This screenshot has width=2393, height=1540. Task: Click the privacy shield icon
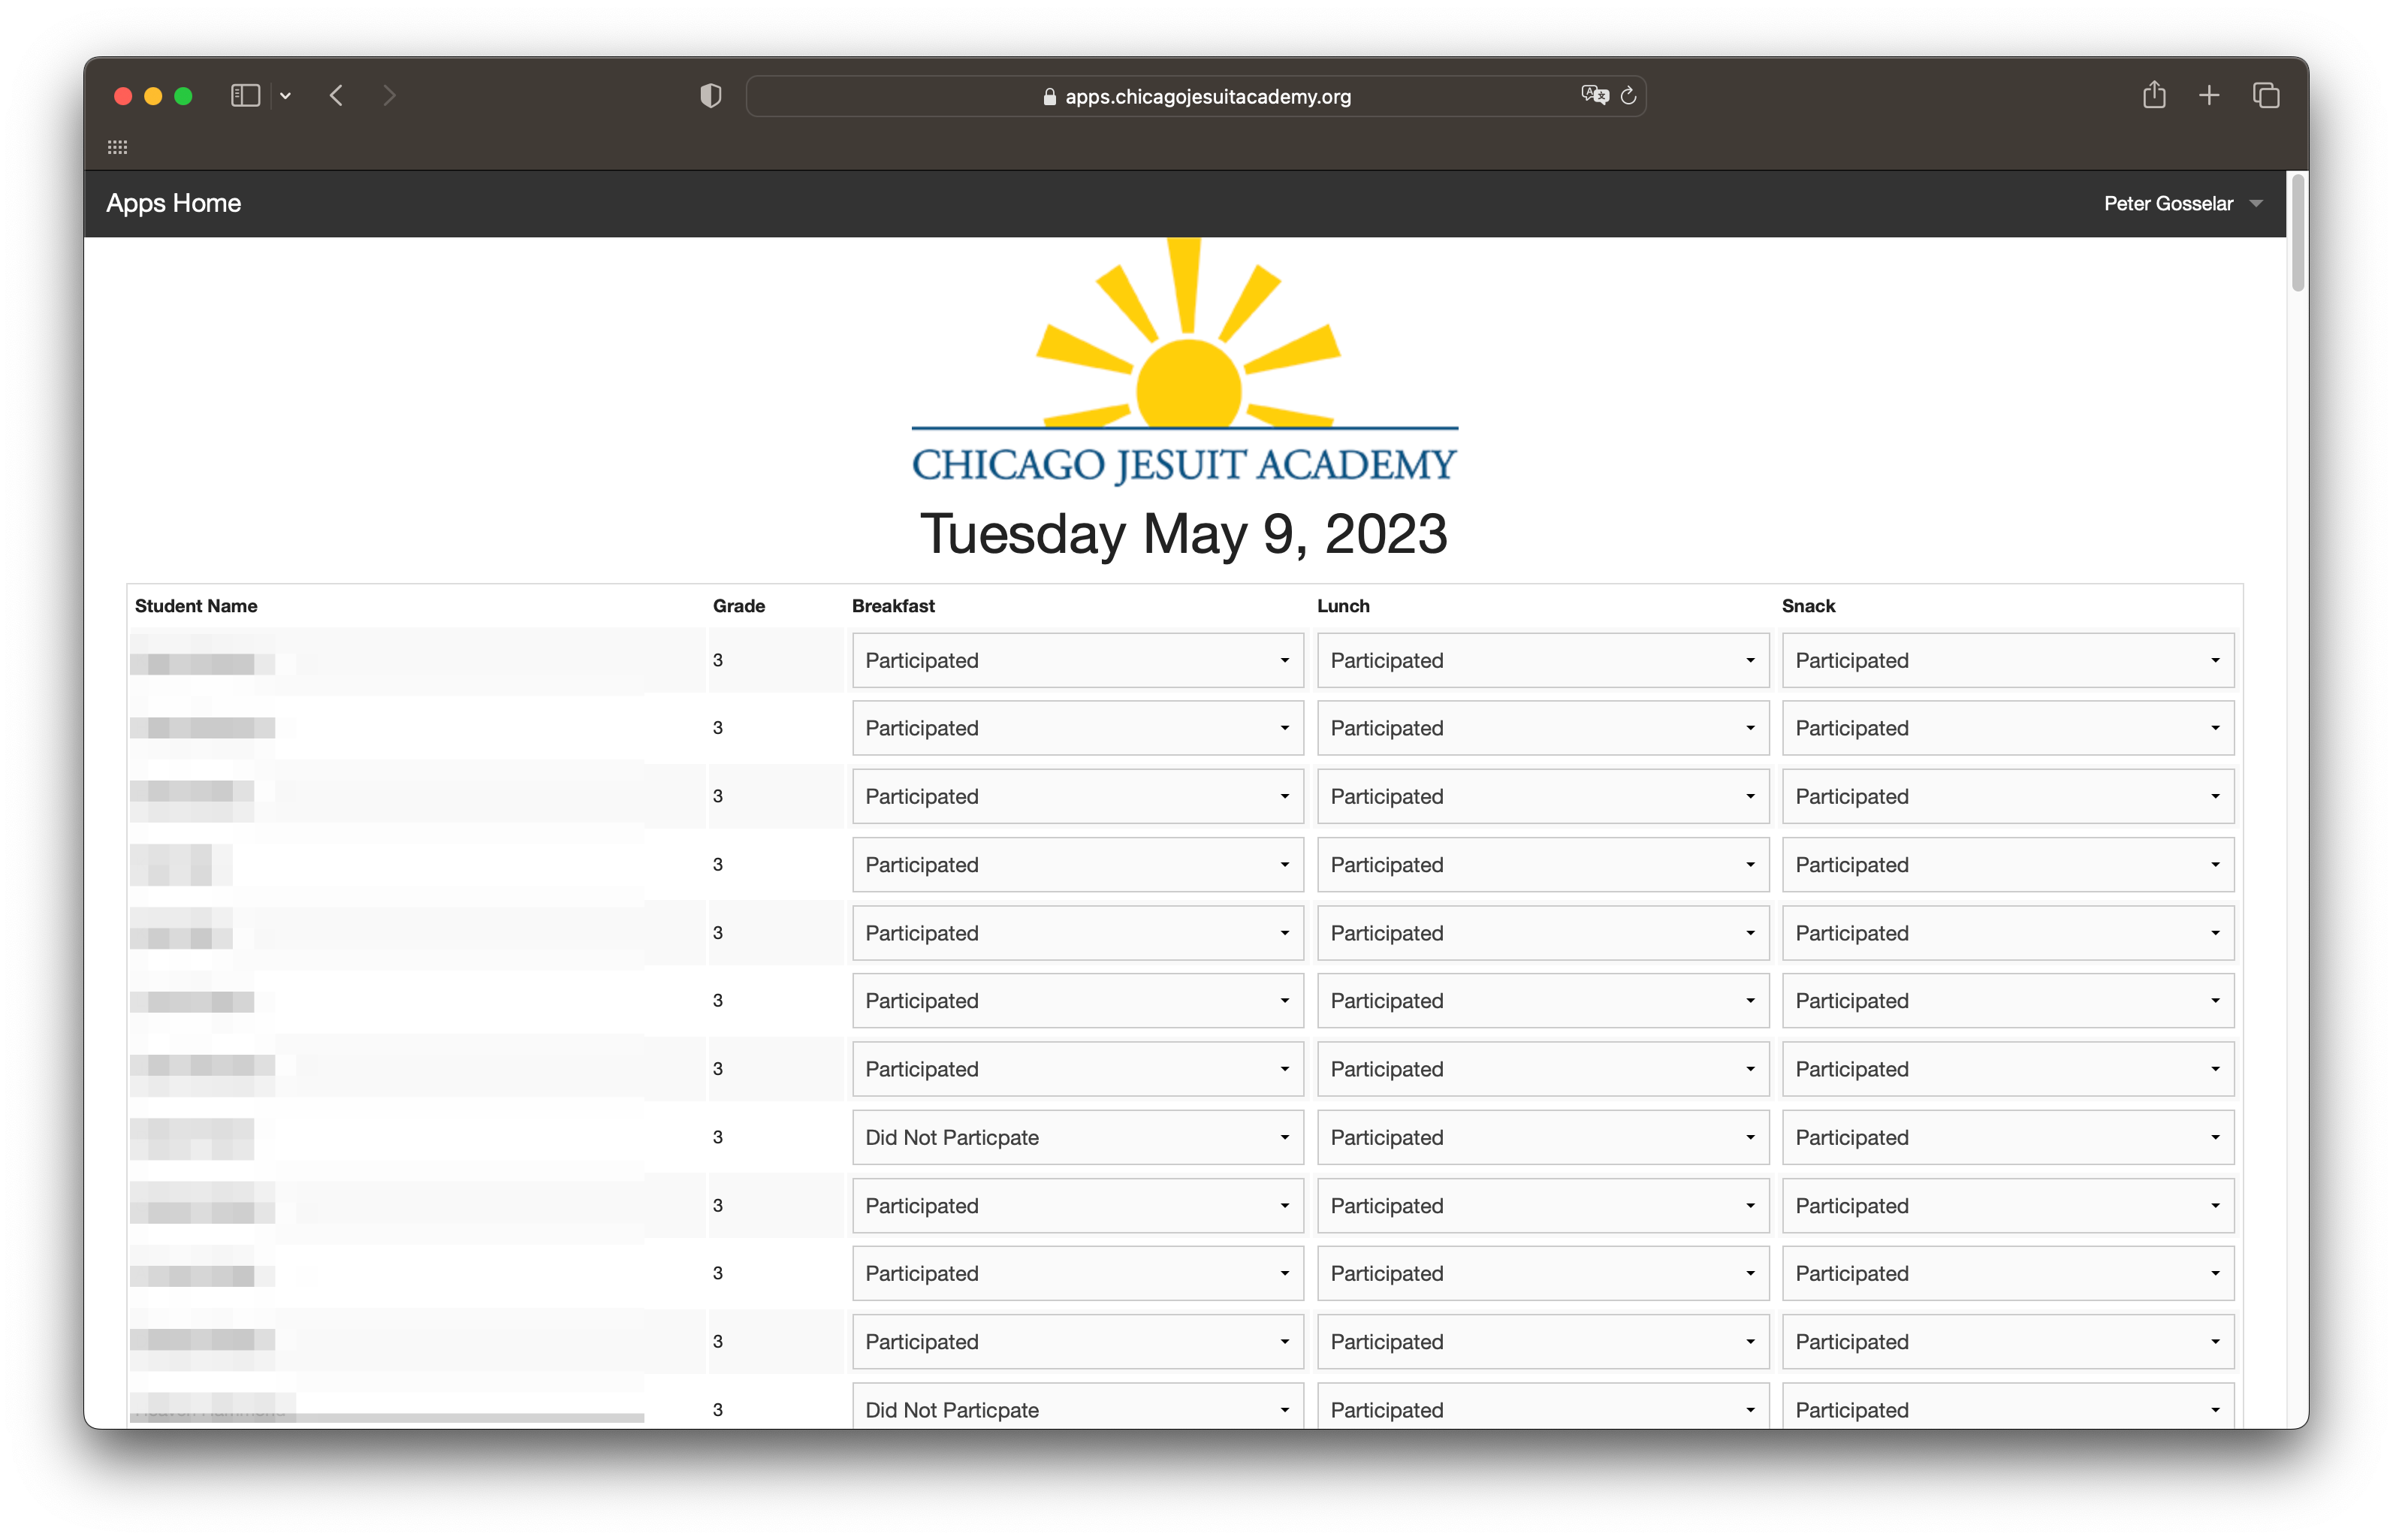click(x=711, y=96)
